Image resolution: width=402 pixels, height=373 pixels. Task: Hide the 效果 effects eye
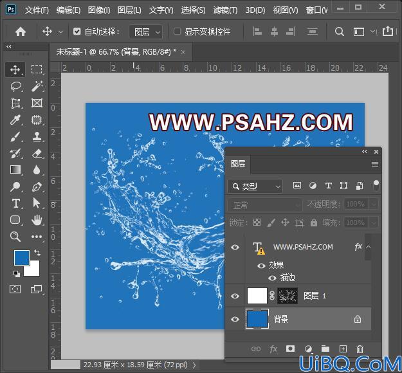tap(261, 266)
